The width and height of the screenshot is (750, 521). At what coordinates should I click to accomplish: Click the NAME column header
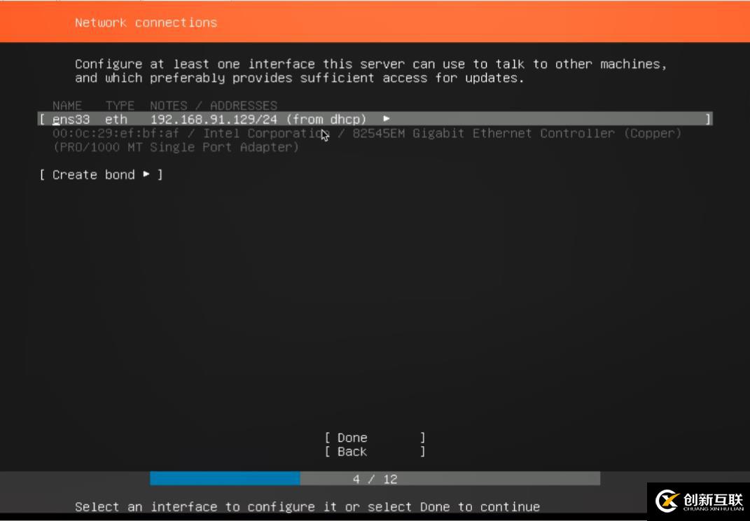[67, 105]
